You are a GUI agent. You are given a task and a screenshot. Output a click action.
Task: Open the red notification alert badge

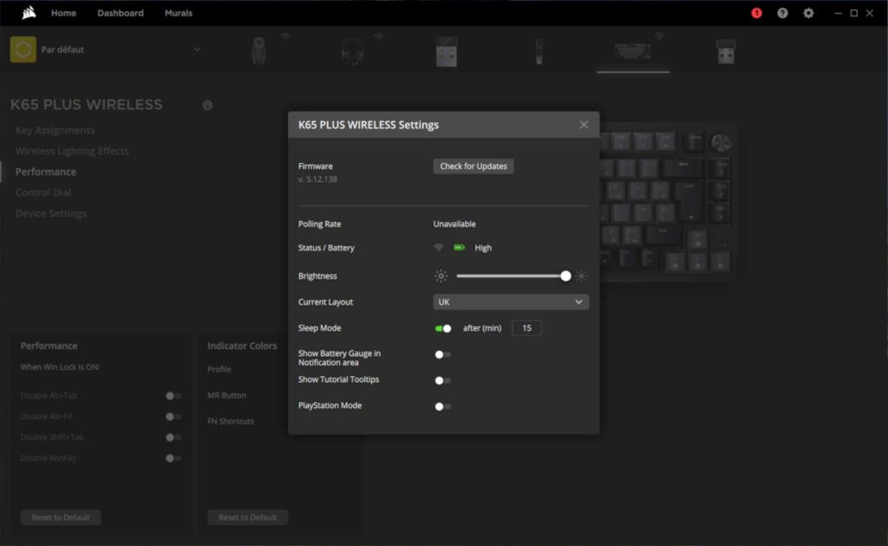[756, 13]
